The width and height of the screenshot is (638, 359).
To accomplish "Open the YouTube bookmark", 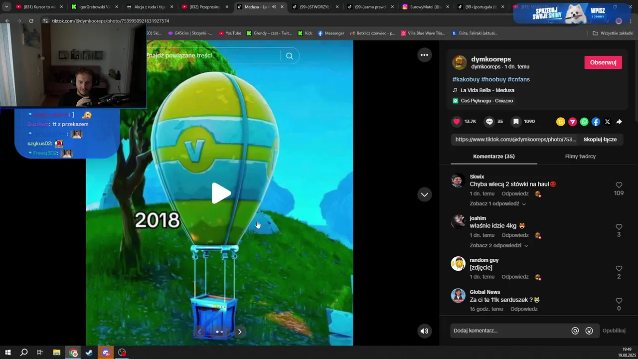I will (x=230, y=33).
